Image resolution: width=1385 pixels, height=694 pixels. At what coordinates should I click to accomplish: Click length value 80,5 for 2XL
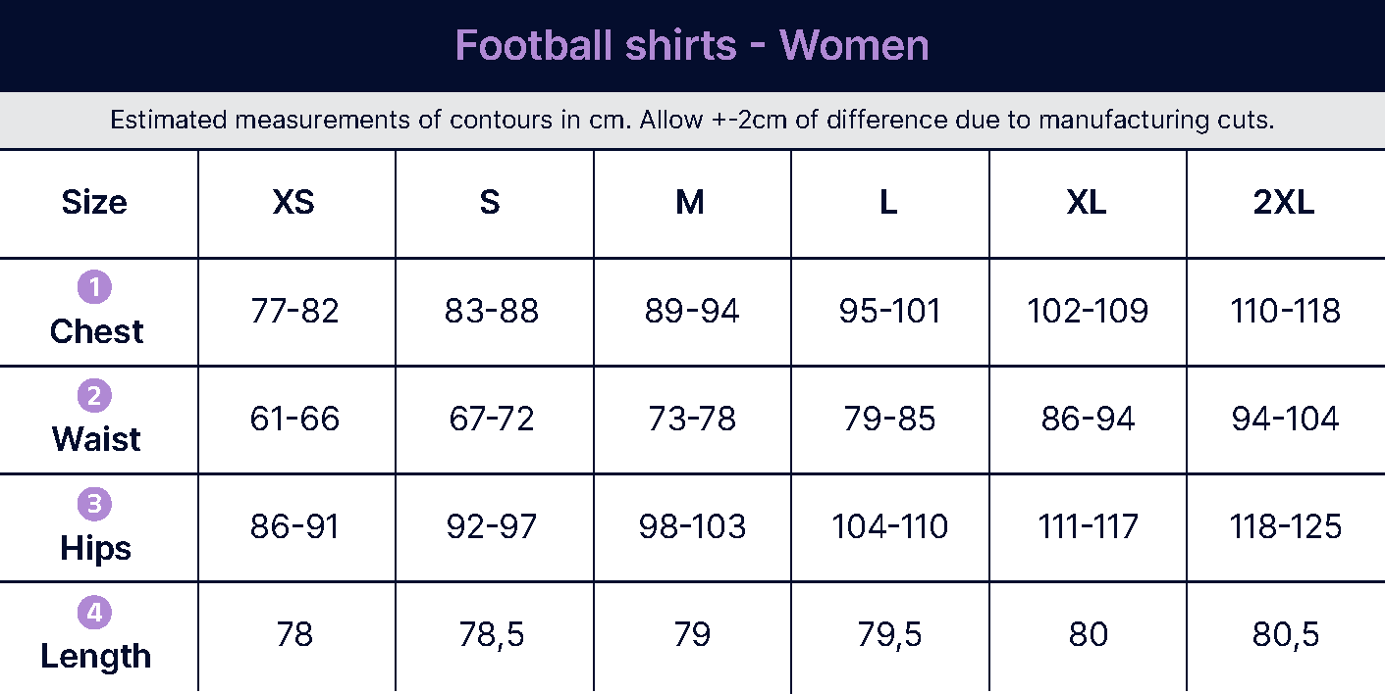click(x=1286, y=635)
